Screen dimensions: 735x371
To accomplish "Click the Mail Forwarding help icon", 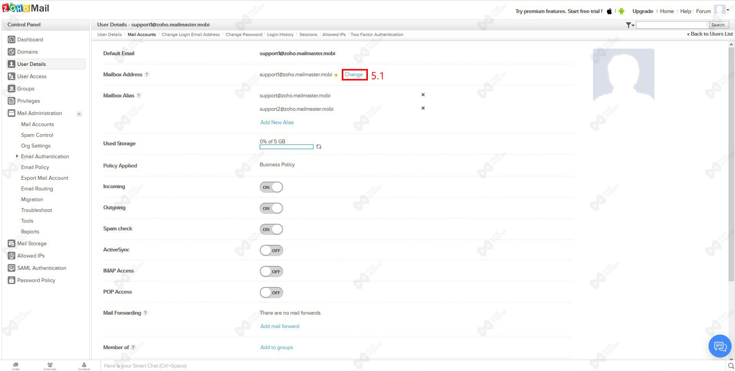I will [145, 313].
